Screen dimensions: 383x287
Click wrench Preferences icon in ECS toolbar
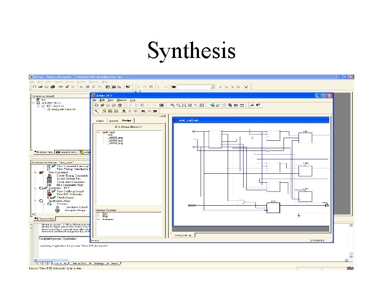(x=252, y=105)
